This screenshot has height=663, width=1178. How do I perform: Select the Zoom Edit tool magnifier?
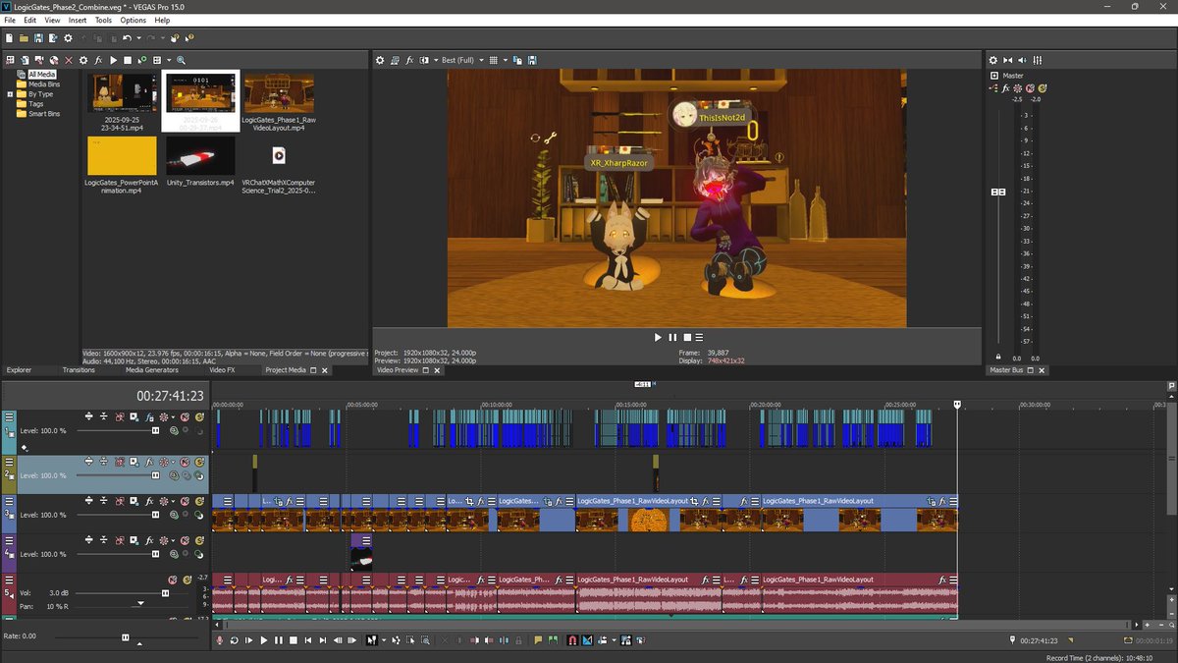tap(425, 640)
